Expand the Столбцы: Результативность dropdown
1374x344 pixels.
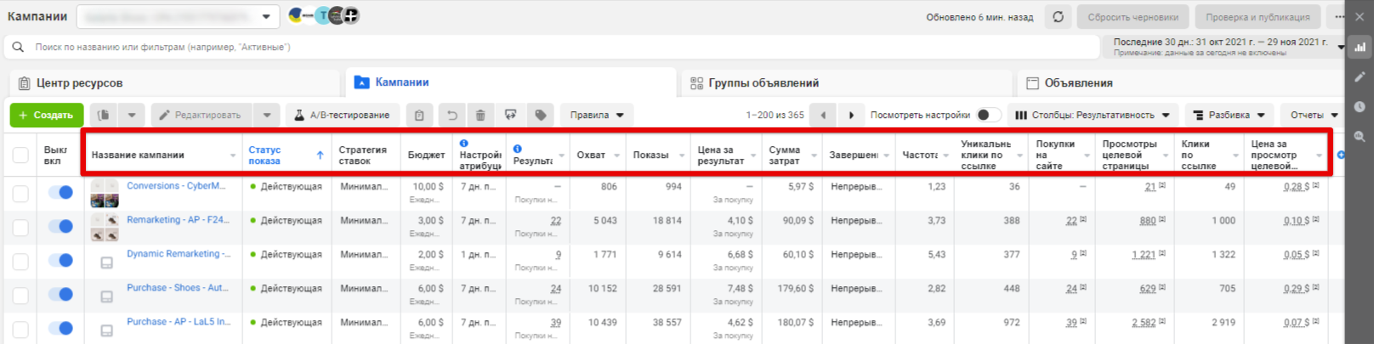click(1093, 116)
